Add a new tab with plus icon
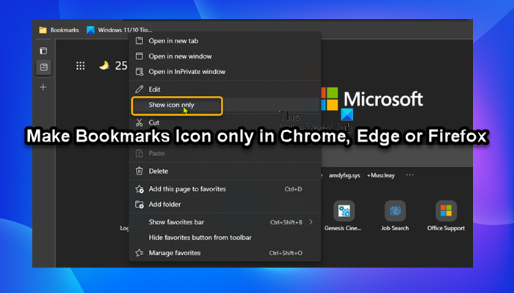Screen dimensions: 514x294 43,87
